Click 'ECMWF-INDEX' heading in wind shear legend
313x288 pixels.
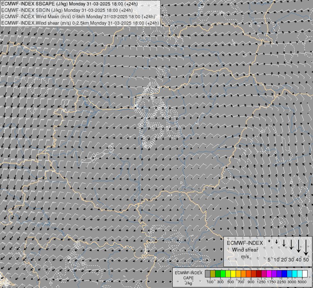245,243
